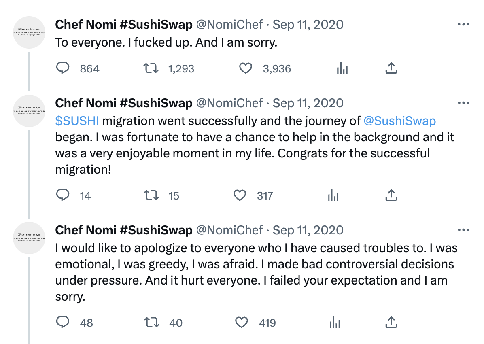Viewport: 484px width, 344px height.
Task: Retweet the tweet with 40 retweets
Action: click(x=152, y=323)
